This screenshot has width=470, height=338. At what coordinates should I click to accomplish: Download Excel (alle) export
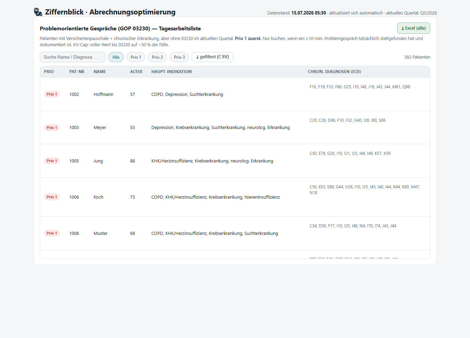(413, 28)
